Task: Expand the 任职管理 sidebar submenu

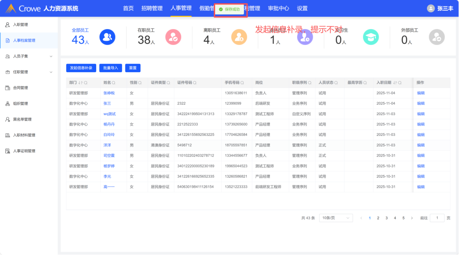Action: [51, 72]
